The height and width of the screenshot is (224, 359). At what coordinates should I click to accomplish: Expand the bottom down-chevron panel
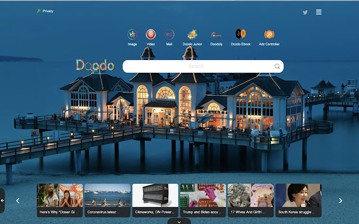pyautogui.click(x=179, y=221)
